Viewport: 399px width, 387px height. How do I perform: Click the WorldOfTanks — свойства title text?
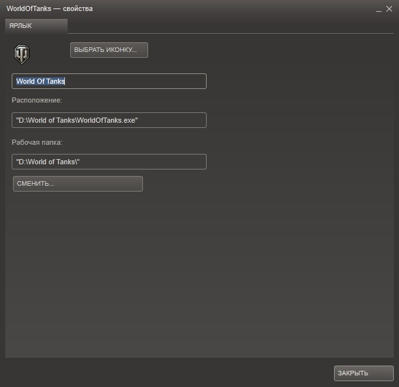click(x=49, y=8)
